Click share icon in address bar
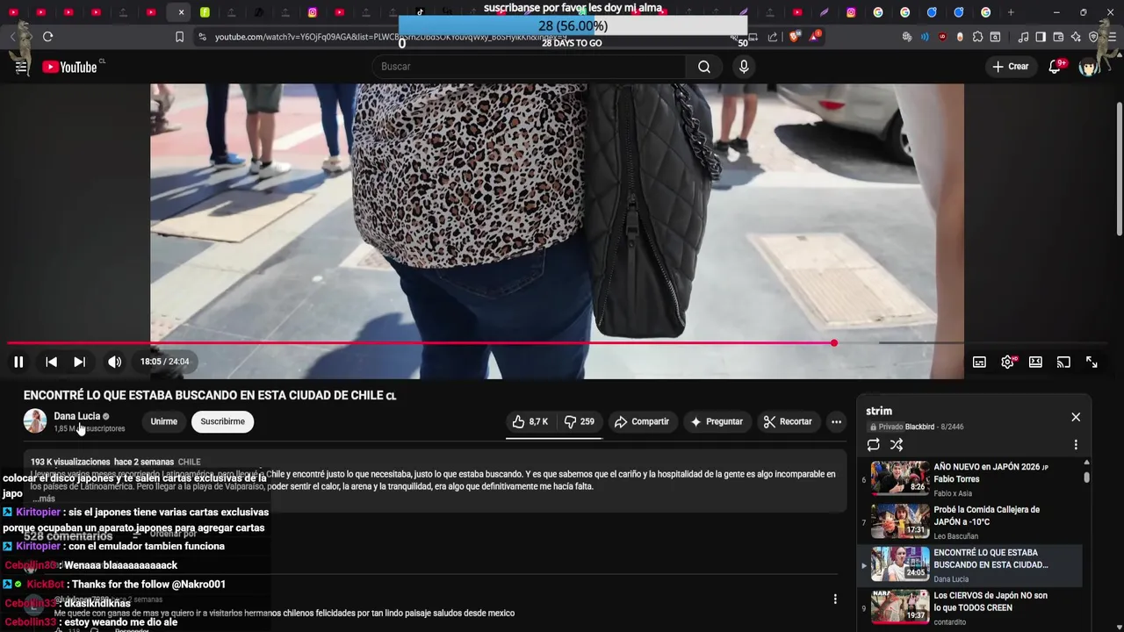1124x632 pixels. [x=773, y=37]
